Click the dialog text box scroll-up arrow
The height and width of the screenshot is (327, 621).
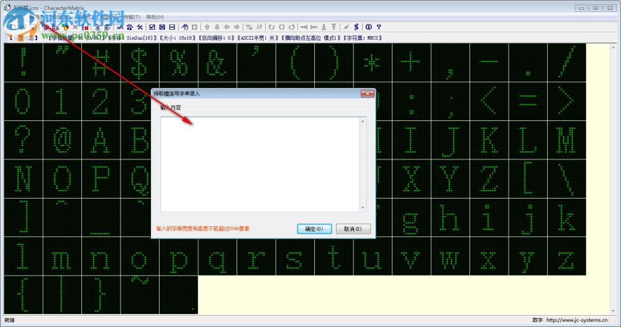point(363,121)
